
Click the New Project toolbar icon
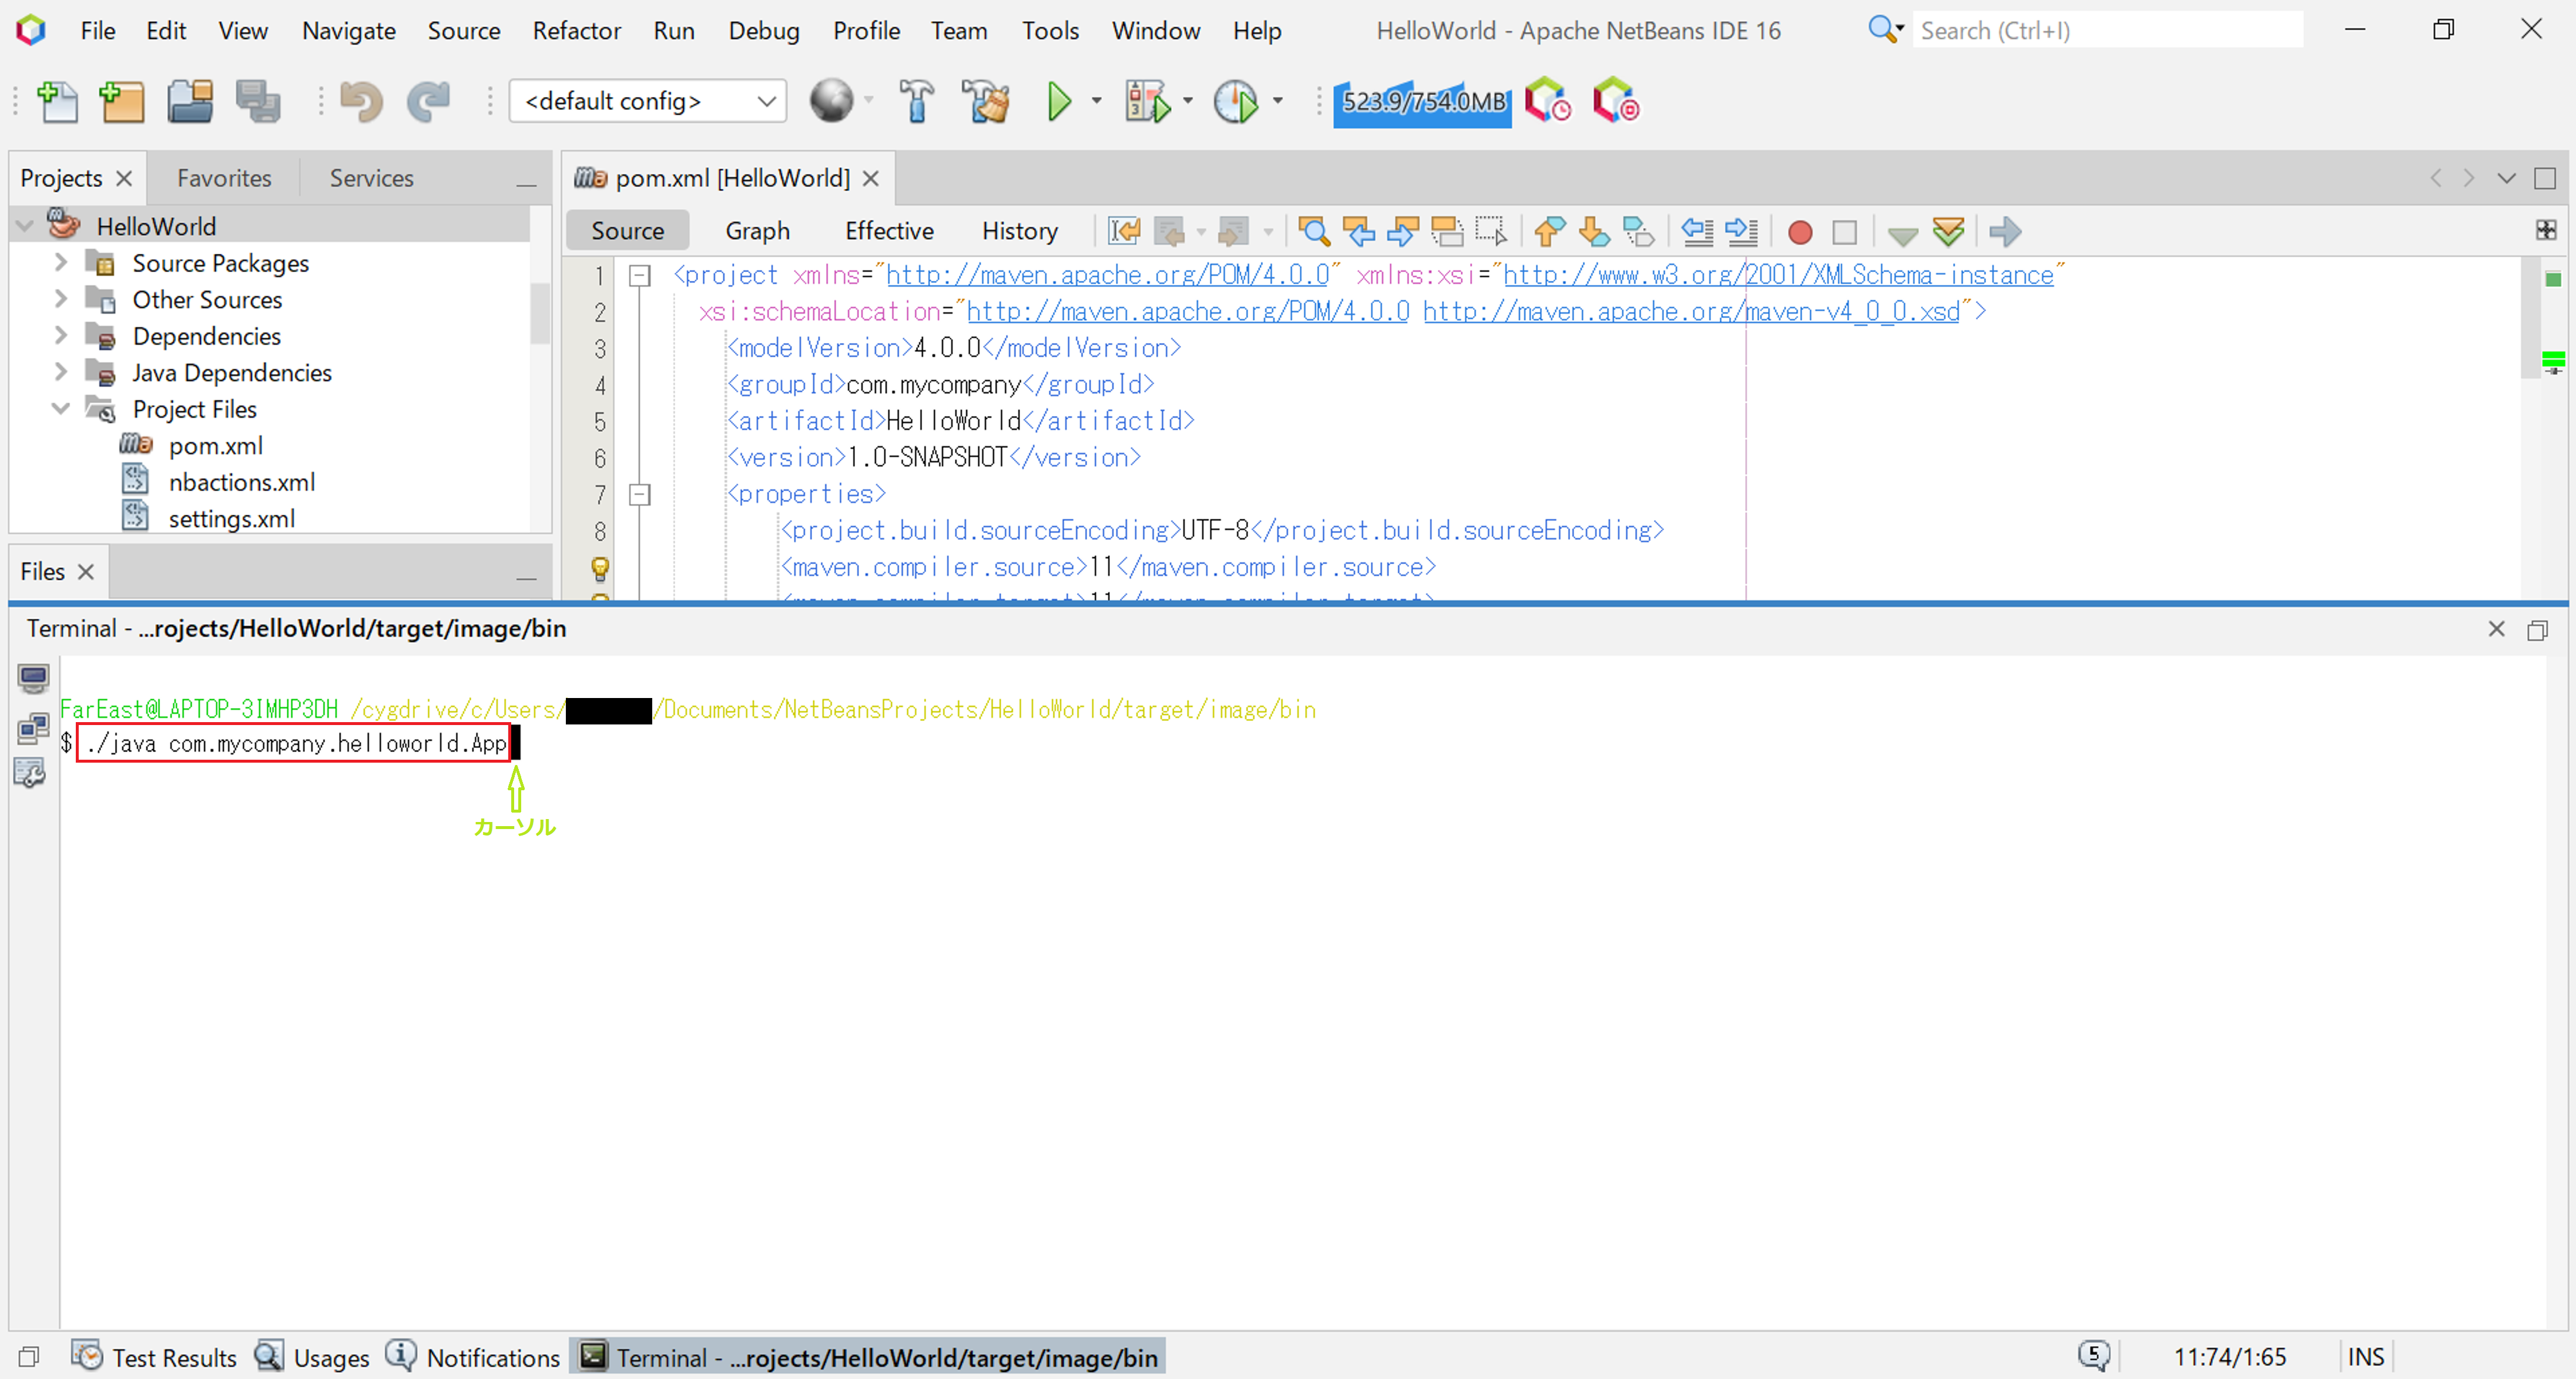tap(122, 101)
